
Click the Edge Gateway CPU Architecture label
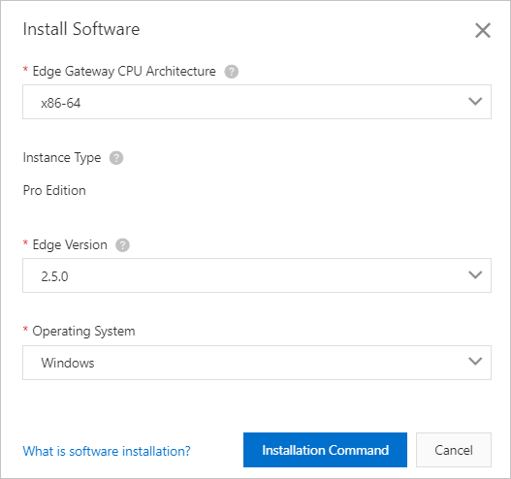pos(124,72)
